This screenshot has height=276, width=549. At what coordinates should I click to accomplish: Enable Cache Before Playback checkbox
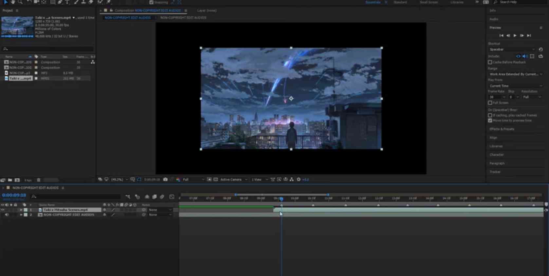[490, 62]
